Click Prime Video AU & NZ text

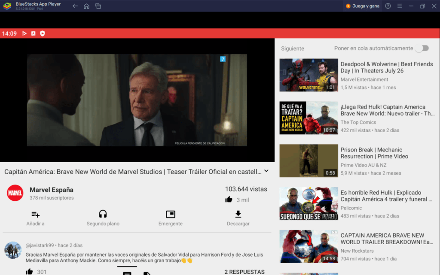pos(364,165)
